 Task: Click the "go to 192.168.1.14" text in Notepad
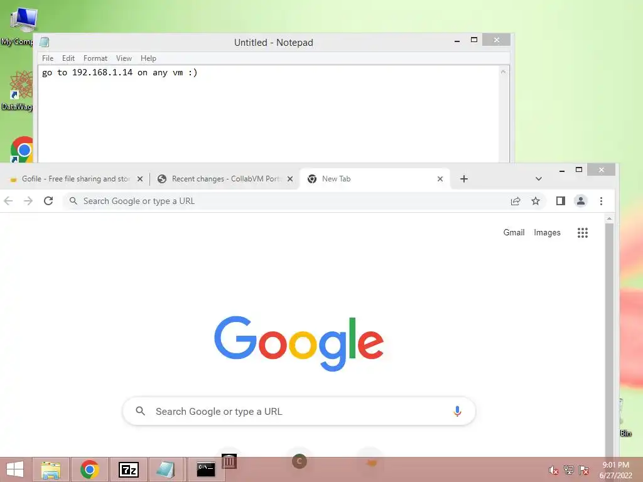(87, 73)
